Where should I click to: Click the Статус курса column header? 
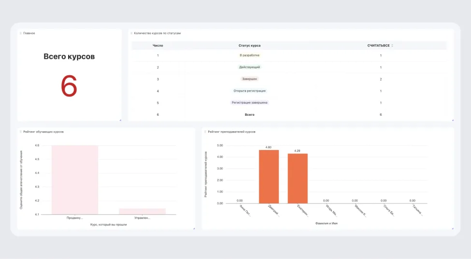point(249,46)
